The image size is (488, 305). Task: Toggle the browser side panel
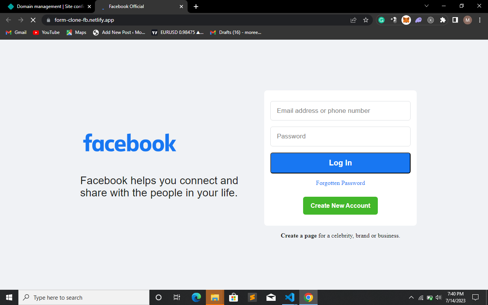click(x=455, y=20)
